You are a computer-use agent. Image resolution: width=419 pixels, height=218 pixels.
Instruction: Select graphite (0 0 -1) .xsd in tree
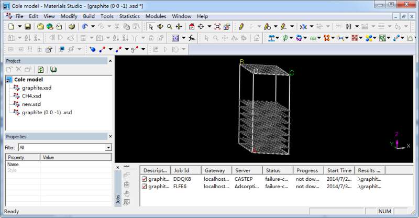47,113
